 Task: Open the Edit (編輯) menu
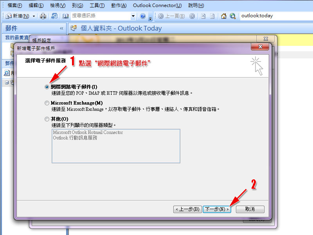(36, 5)
